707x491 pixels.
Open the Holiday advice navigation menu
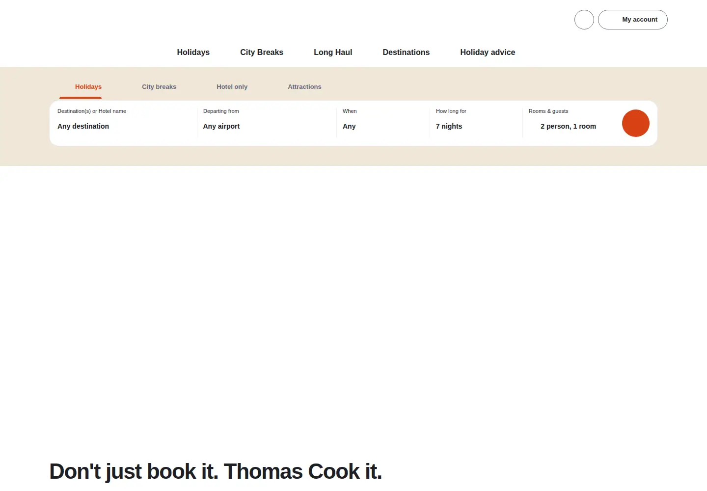(x=488, y=52)
